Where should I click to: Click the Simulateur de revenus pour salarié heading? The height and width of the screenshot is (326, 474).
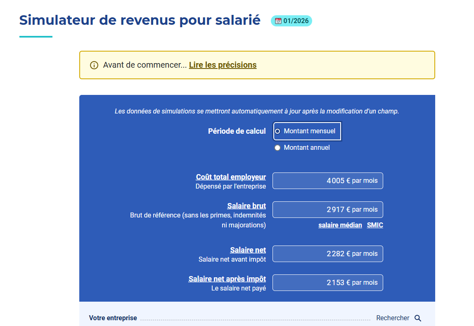pyautogui.click(x=140, y=20)
